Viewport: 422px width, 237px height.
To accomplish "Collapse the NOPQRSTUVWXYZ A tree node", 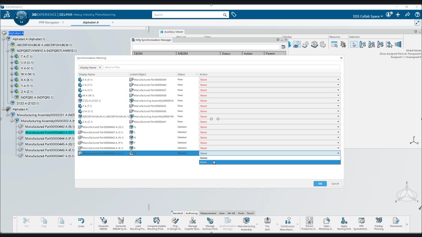I will [8, 50].
